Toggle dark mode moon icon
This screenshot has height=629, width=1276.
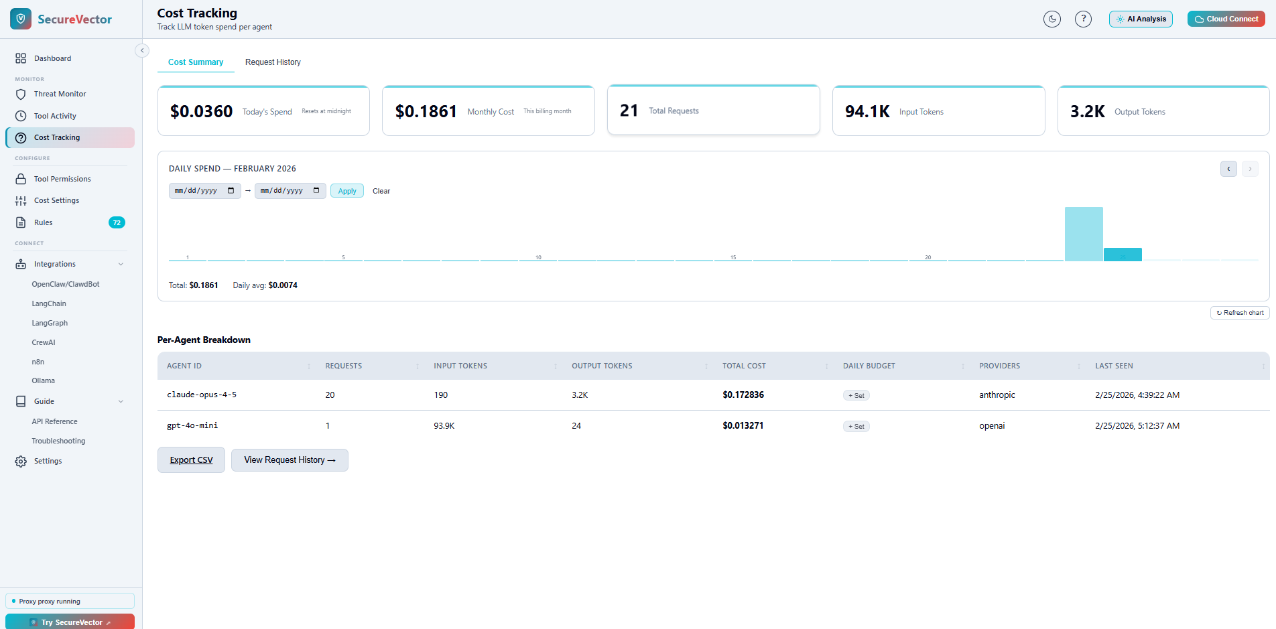click(x=1052, y=19)
